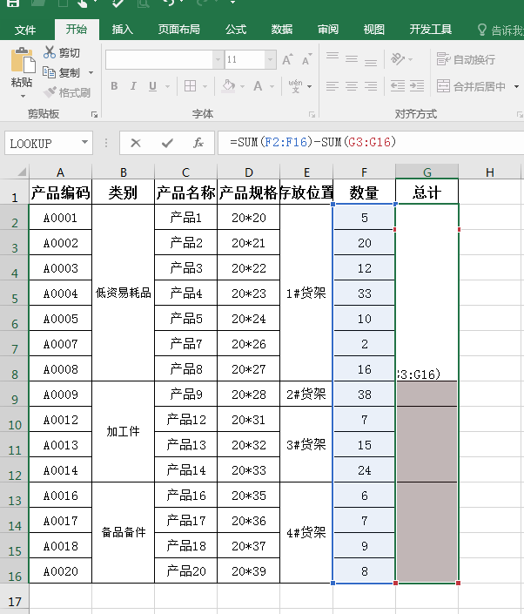
Task: Apply middle vertical alignment
Action: point(352,59)
